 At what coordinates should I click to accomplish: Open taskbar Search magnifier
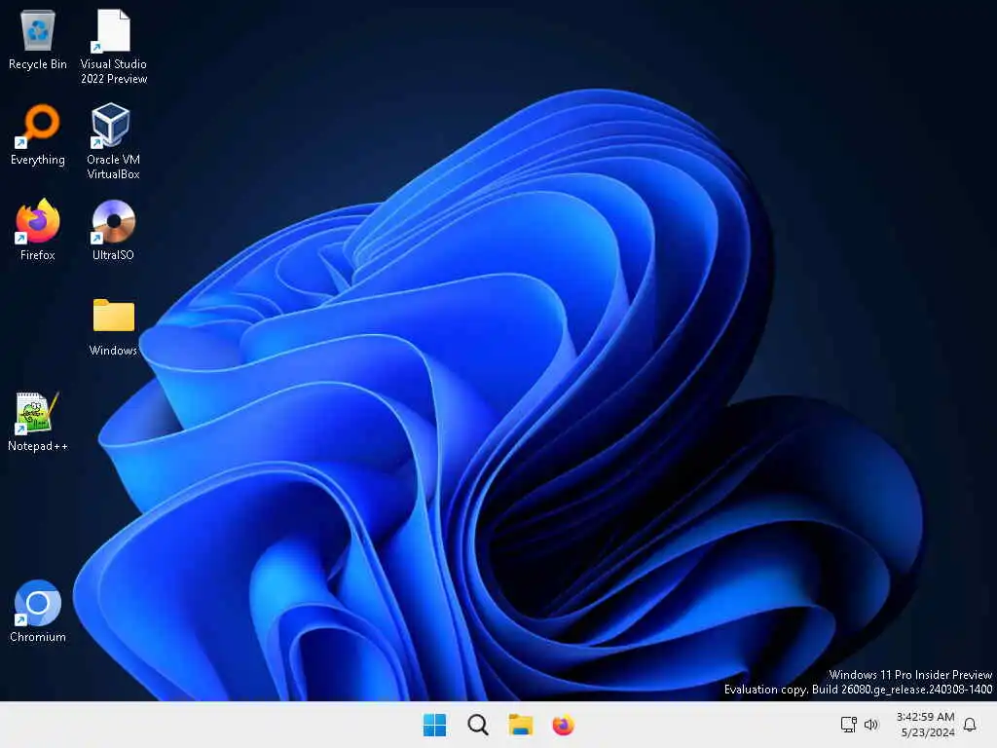pyautogui.click(x=477, y=725)
